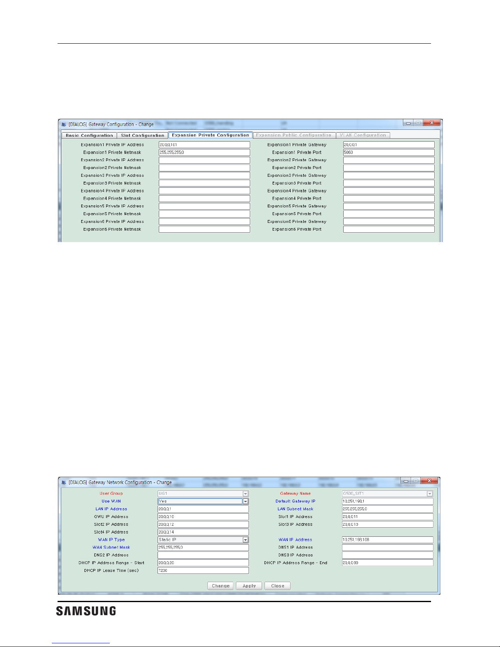Select the Expansion6 Private Gateway field
This screenshot has height=647, width=500.
(x=389, y=222)
